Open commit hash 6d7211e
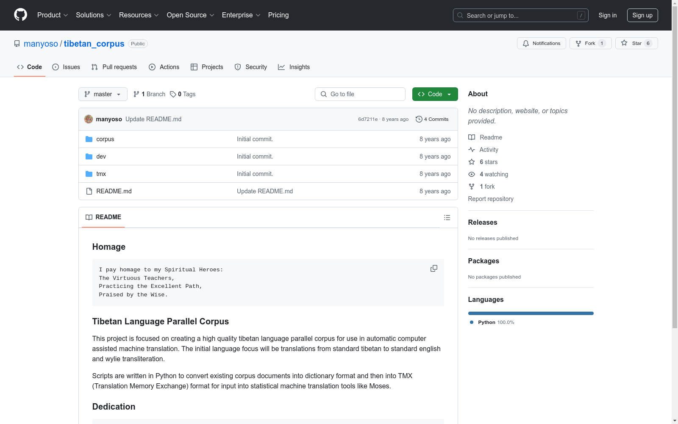This screenshot has width=678, height=424. (x=368, y=119)
